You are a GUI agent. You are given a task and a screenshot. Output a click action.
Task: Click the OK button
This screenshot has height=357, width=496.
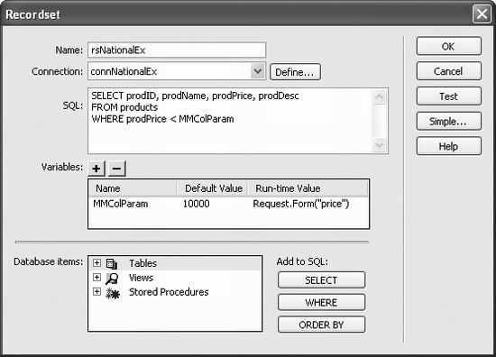[449, 47]
